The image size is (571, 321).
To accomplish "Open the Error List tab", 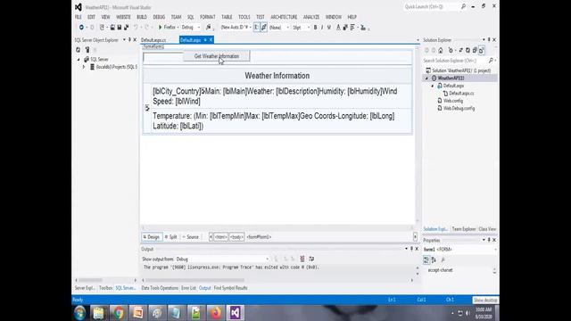I will (x=188, y=288).
